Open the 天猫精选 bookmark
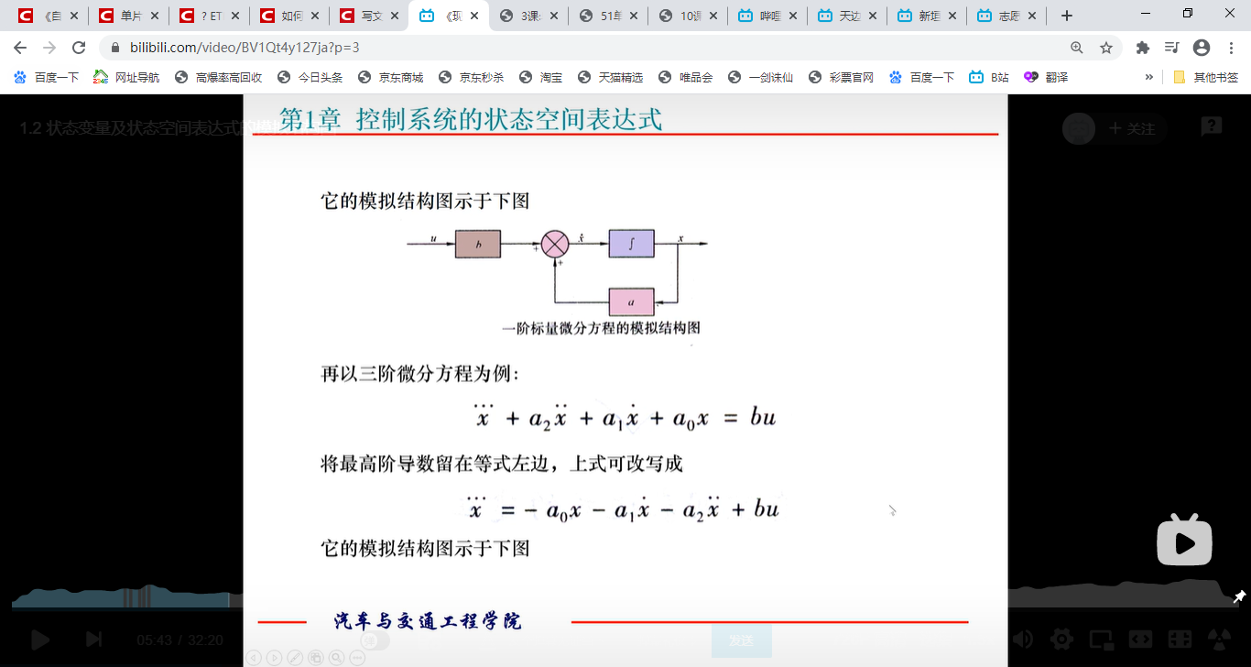Image resolution: width=1251 pixels, height=667 pixels. 611,77
